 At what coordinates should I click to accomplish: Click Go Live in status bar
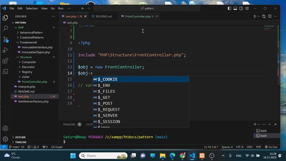pos(271,147)
